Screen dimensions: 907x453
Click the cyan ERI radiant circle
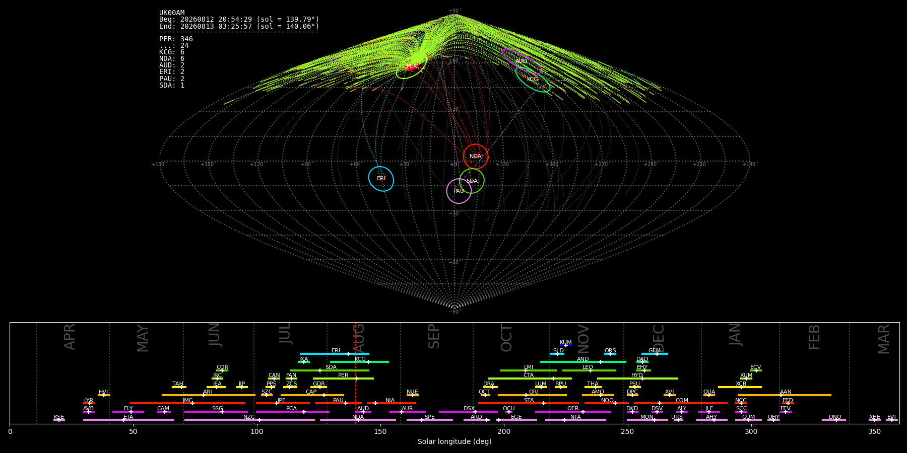[381, 179]
